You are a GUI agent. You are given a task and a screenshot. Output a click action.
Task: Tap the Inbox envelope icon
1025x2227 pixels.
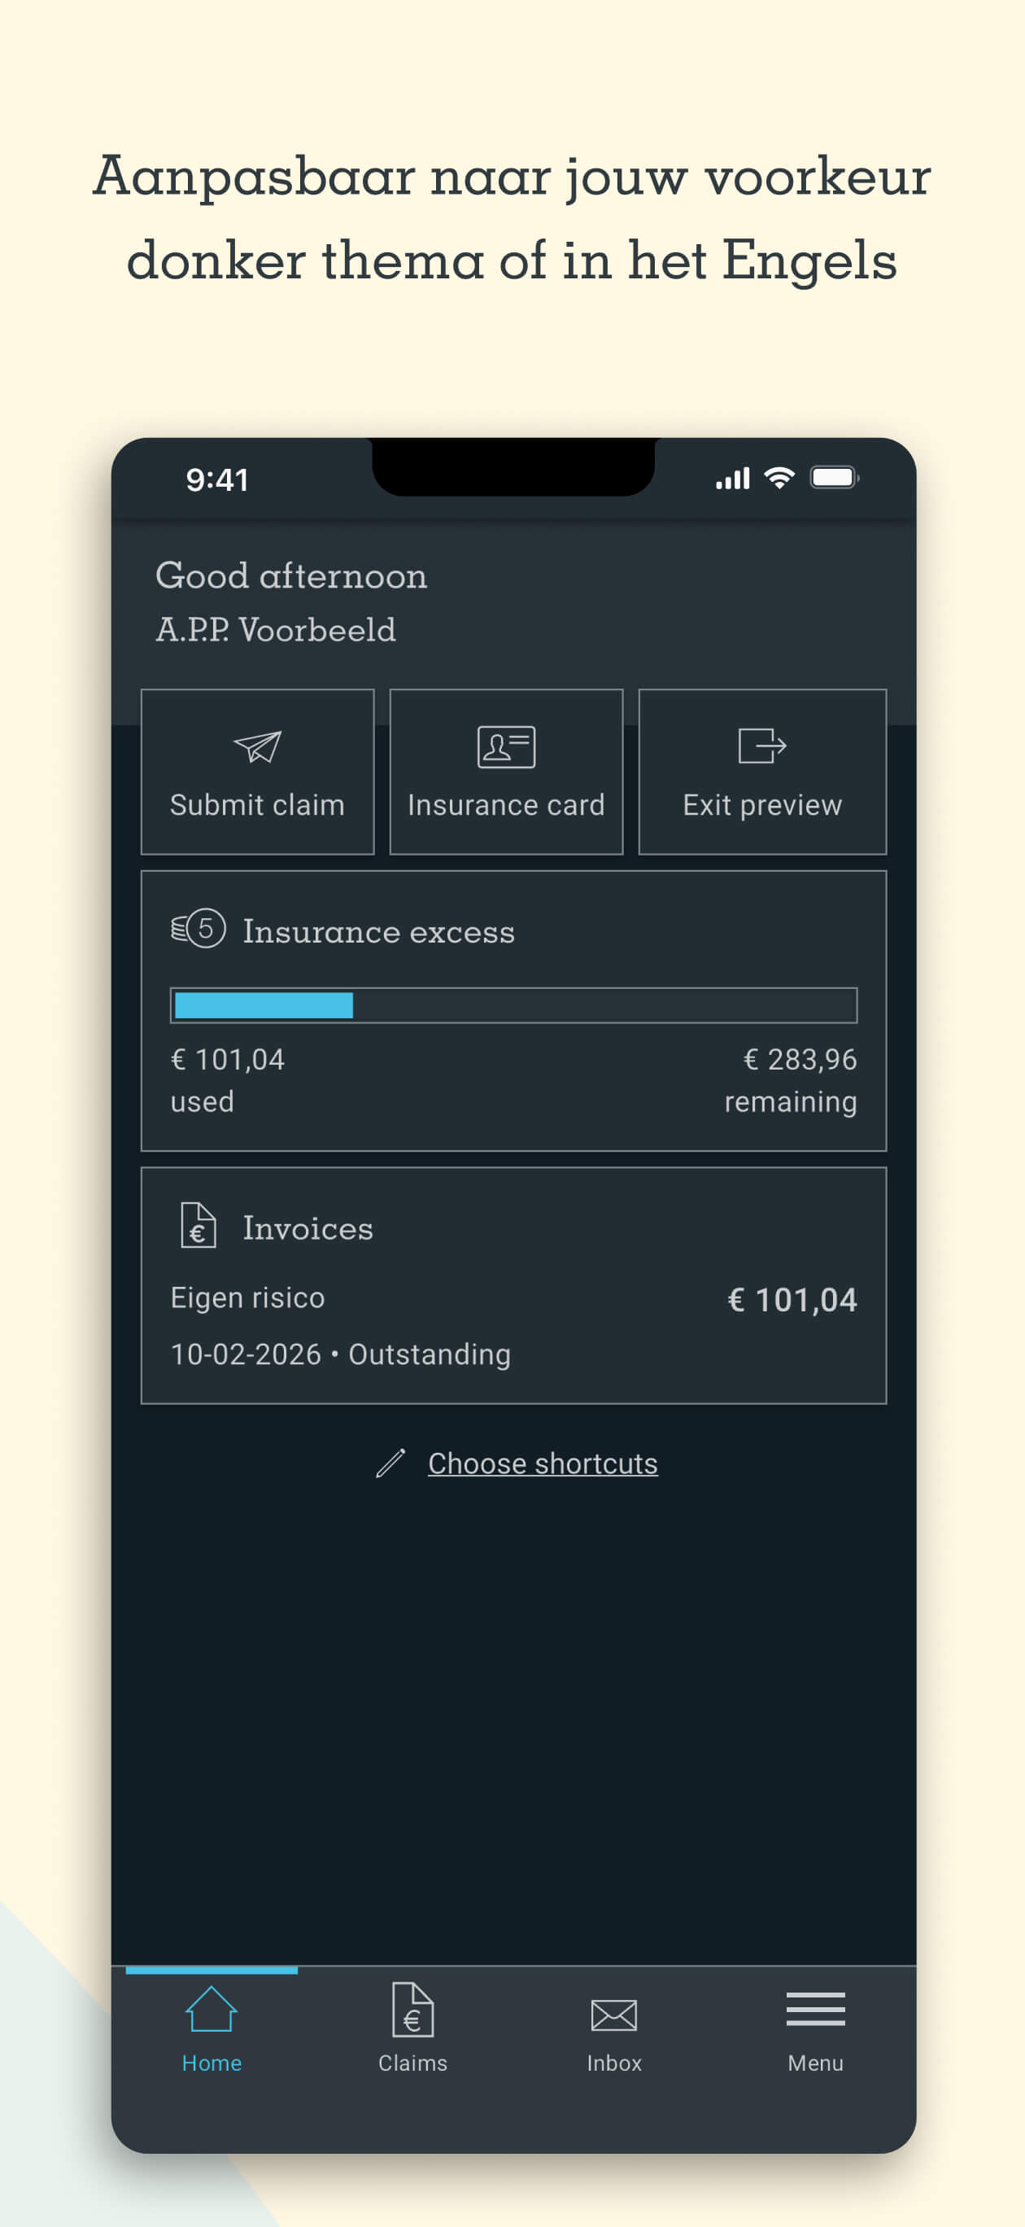613,2015
